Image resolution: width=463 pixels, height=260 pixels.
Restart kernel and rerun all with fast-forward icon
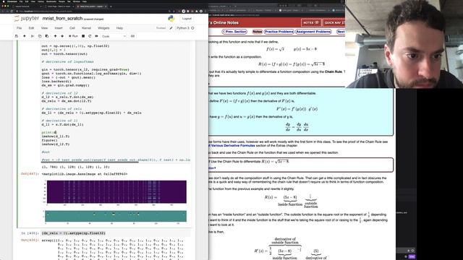point(96,36)
